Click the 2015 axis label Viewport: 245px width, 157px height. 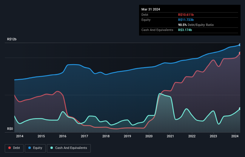[41, 136]
